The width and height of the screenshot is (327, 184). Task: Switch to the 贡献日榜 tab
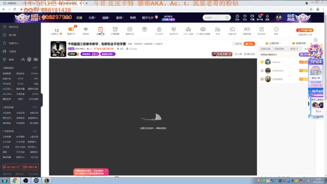[x=265, y=49]
